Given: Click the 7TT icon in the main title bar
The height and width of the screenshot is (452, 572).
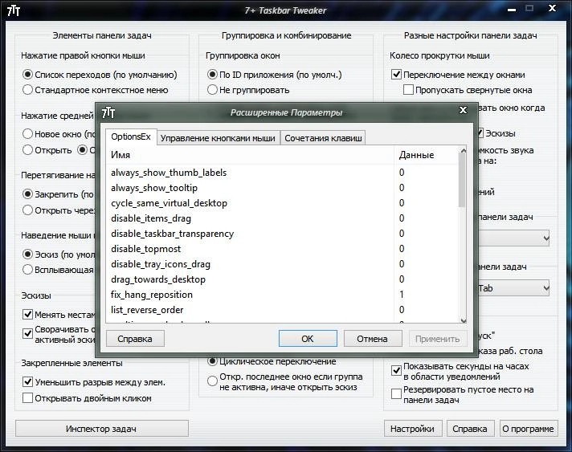Looking at the screenshot, I should (x=14, y=10).
